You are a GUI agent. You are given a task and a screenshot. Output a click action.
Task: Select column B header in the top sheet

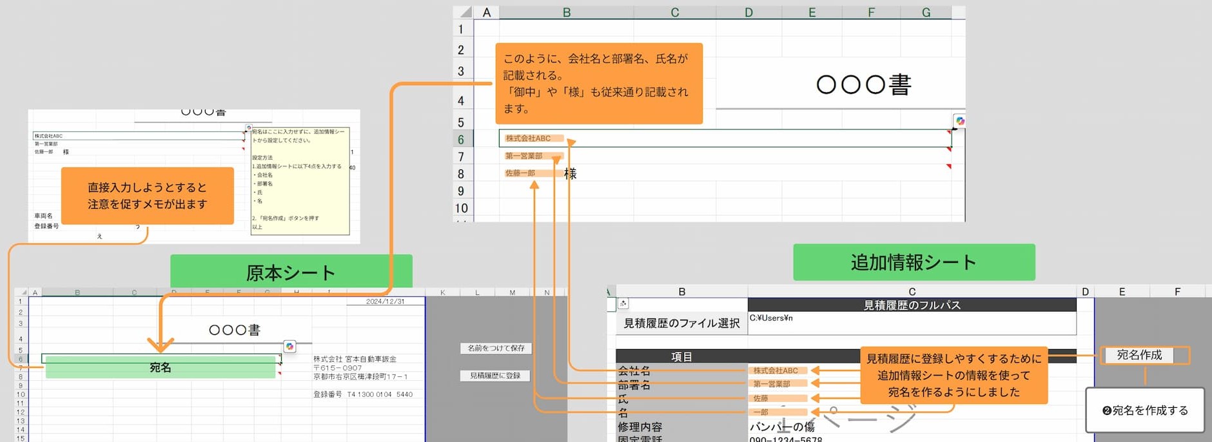tap(566, 12)
